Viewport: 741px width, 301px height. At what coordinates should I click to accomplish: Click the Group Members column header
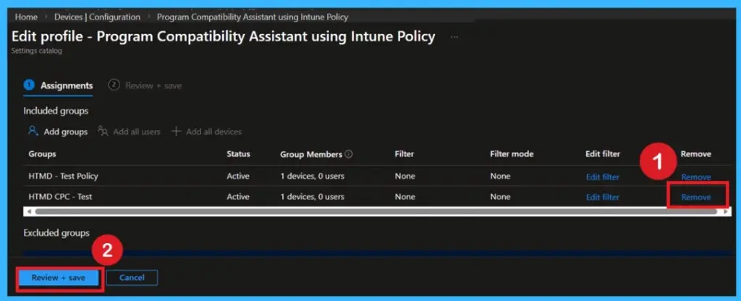[x=311, y=155]
